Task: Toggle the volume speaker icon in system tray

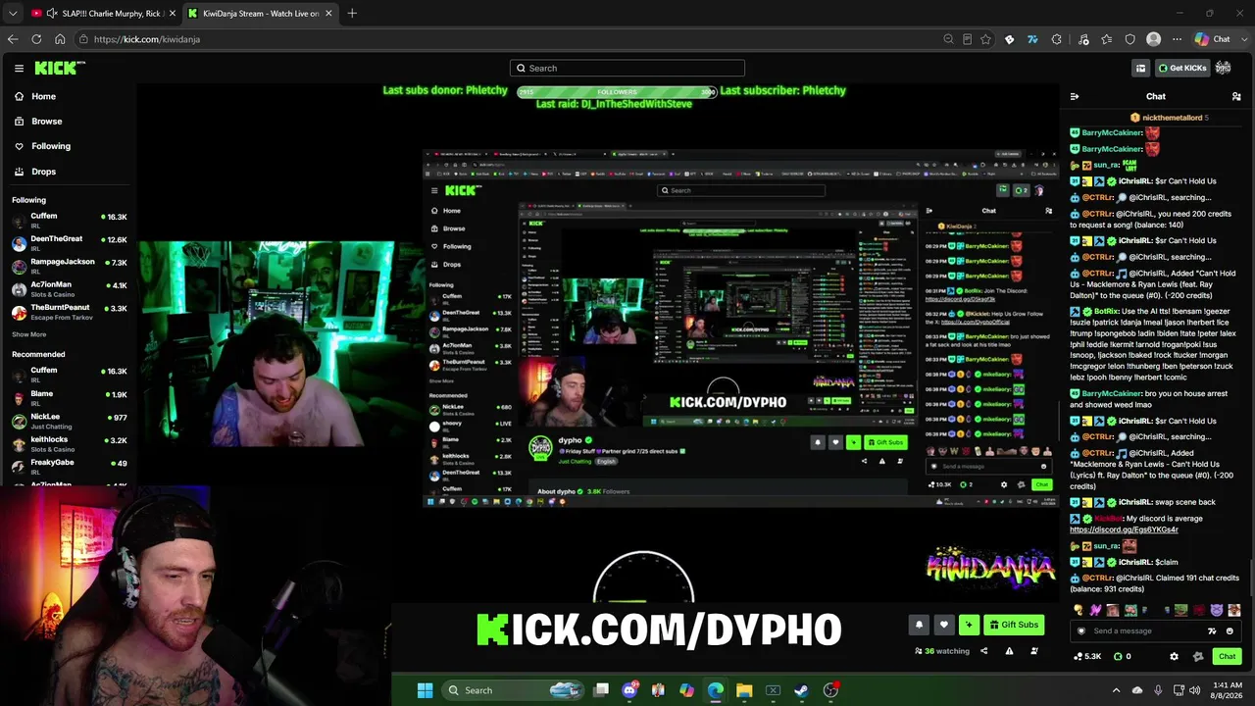Action: click(x=1195, y=690)
